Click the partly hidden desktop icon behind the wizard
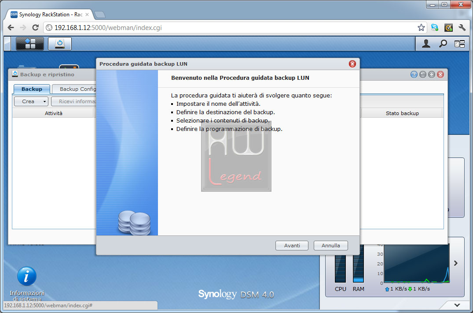Image resolution: width=473 pixels, height=313 pixels. coord(69,67)
